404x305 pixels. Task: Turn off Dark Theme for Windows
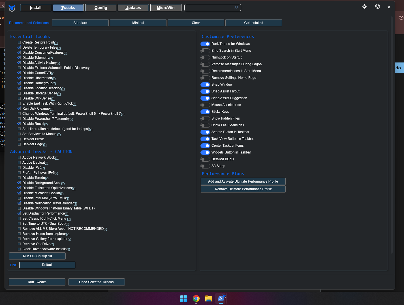point(205,44)
